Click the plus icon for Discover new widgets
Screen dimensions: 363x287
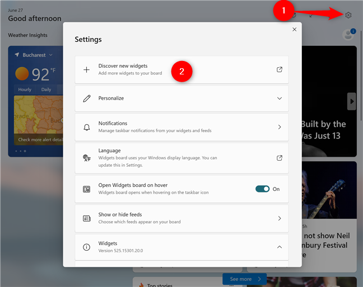tap(87, 69)
